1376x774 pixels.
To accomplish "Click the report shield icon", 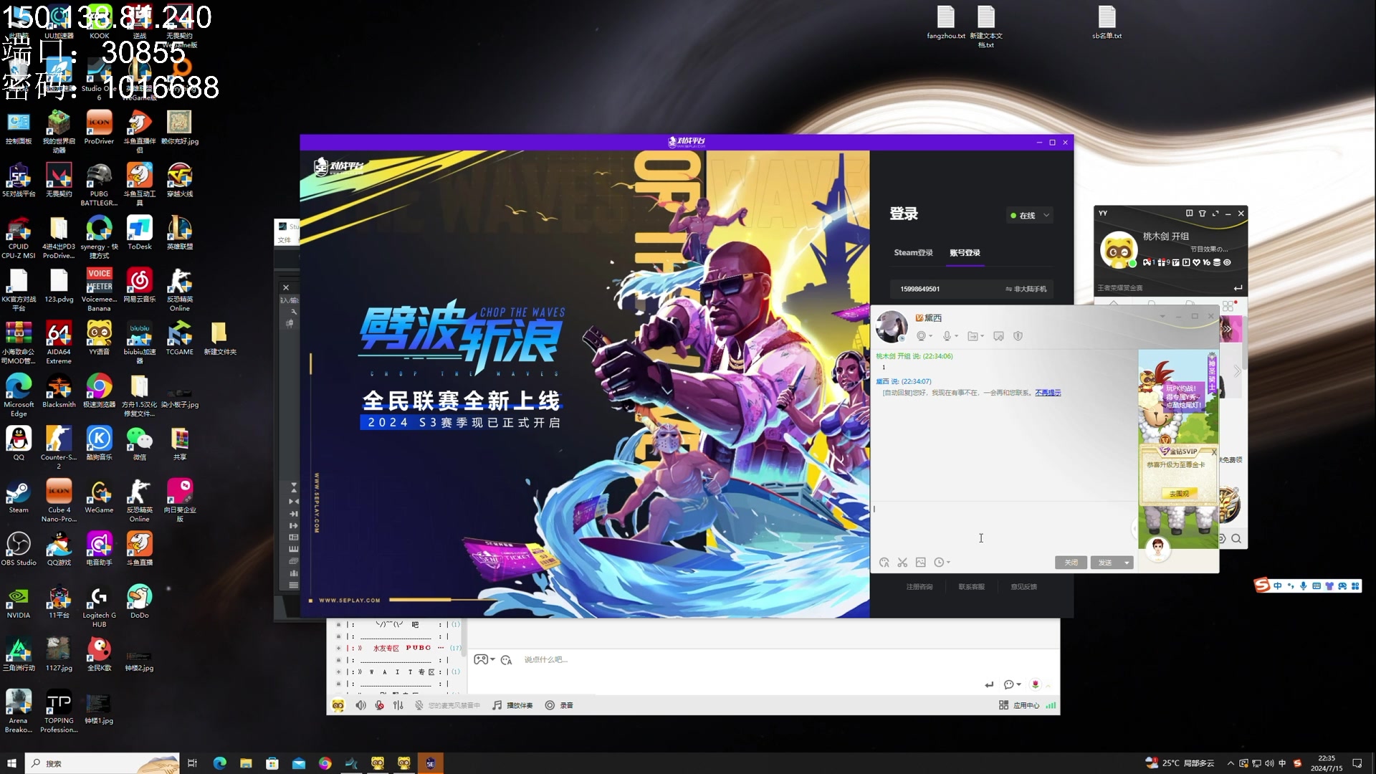I will (1018, 336).
